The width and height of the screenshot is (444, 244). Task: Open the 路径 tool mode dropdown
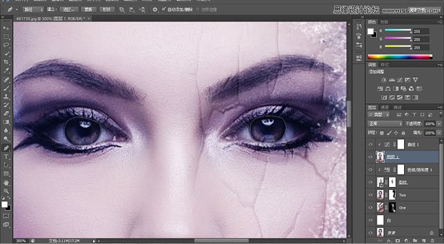[x=33, y=9]
